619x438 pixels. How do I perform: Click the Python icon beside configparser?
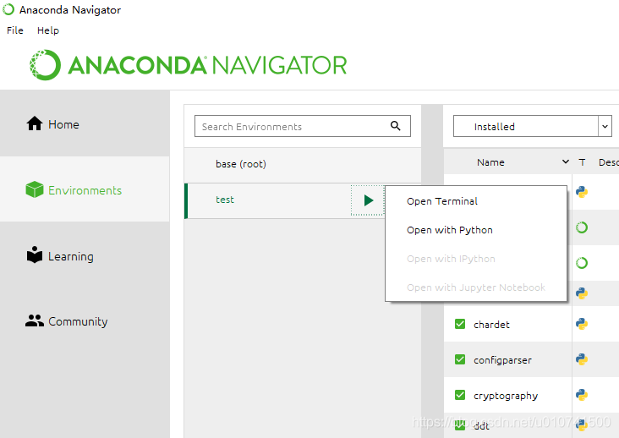582,359
